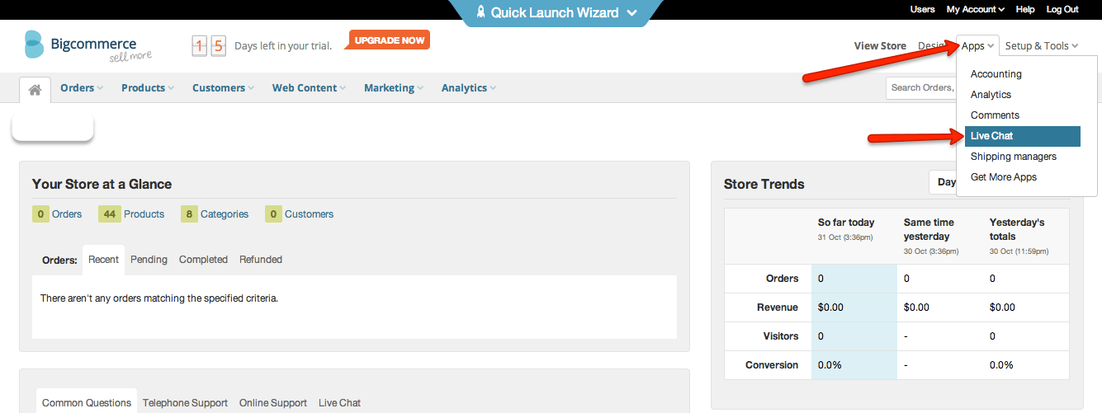Select the Common Questions tab
This screenshot has height=413, width=1102.
pos(87,403)
